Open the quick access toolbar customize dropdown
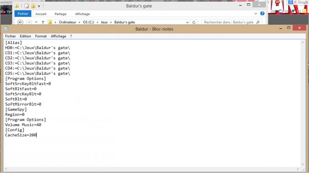Screen dimensions: 309x173 [39, 6]
